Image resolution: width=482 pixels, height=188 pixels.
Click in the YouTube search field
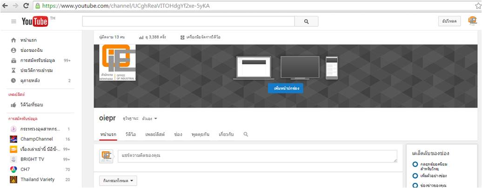click(188, 21)
